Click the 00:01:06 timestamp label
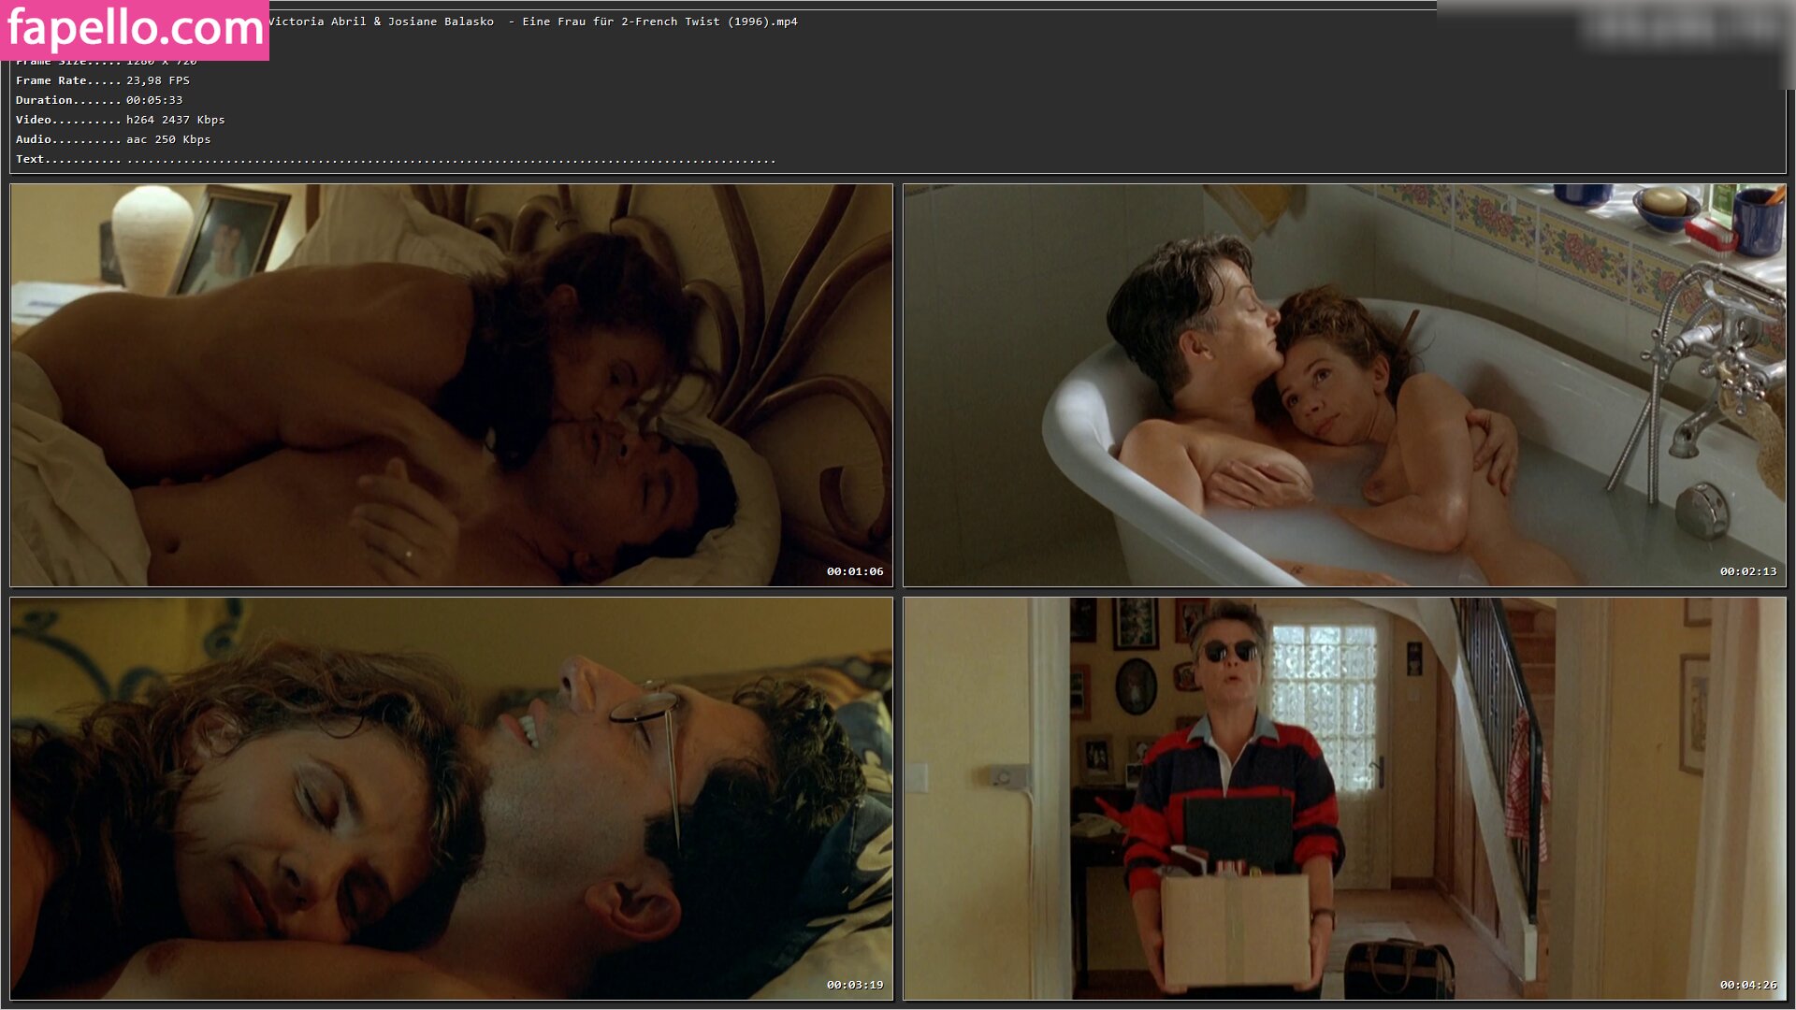This screenshot has width=1796, height=1010. pyautogui.click(x=854, y=571)
